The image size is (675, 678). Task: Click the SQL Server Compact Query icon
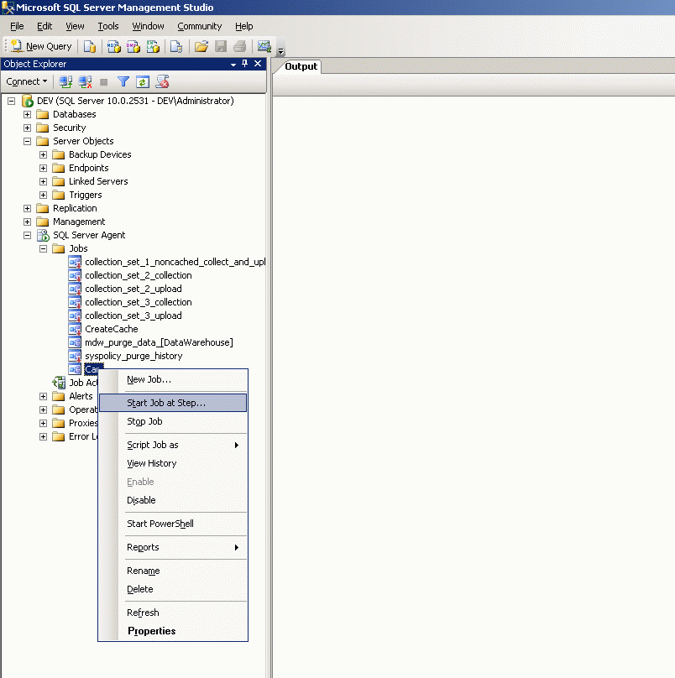tap(176, 46)
